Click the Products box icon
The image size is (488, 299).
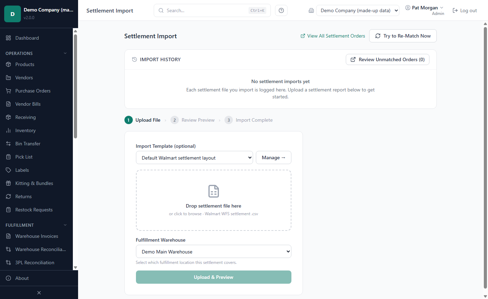click(8, 64)
